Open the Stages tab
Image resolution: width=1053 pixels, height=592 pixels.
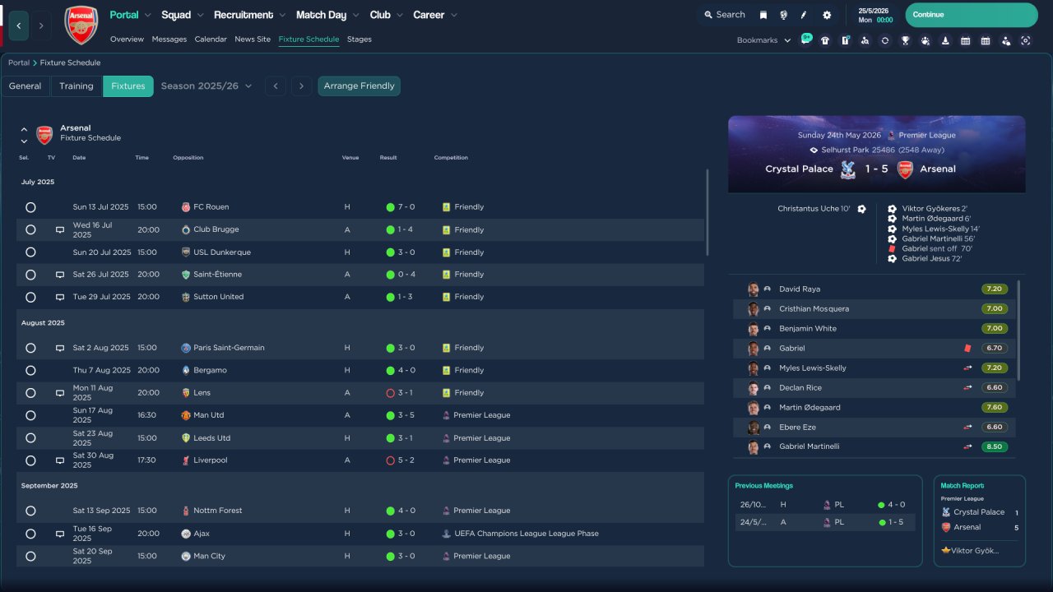(x=360, y=39)
